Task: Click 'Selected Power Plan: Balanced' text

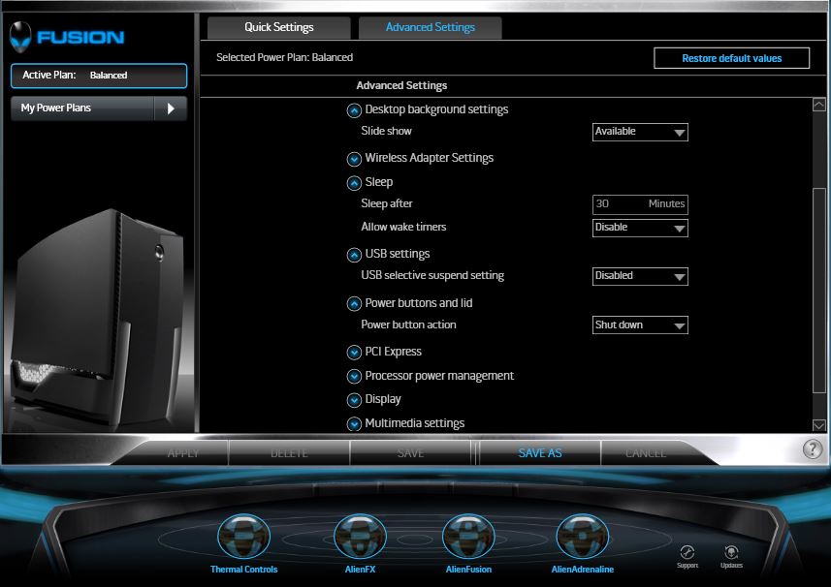Action: 285,58
